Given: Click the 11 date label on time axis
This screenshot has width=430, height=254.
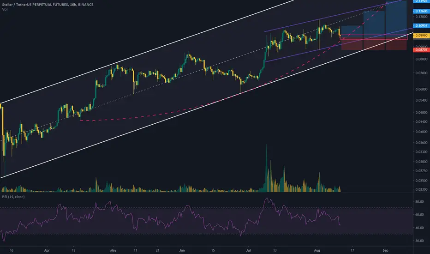Looking at the screenshot, I should pos(136,250).
